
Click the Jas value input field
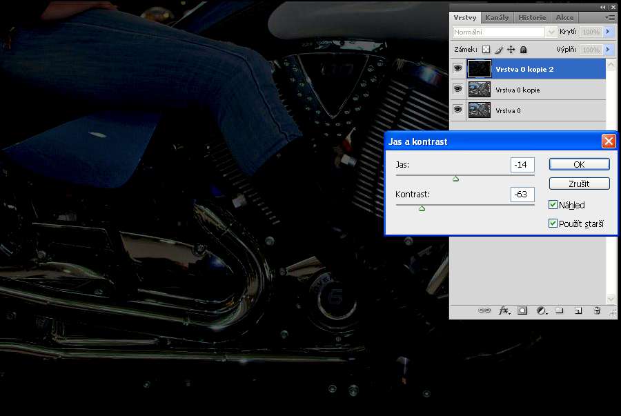pos(522,165)
